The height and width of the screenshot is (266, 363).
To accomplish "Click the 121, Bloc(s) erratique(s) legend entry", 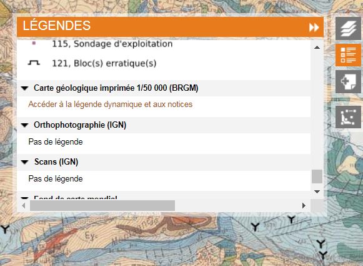I will click(x=104, y=63).
